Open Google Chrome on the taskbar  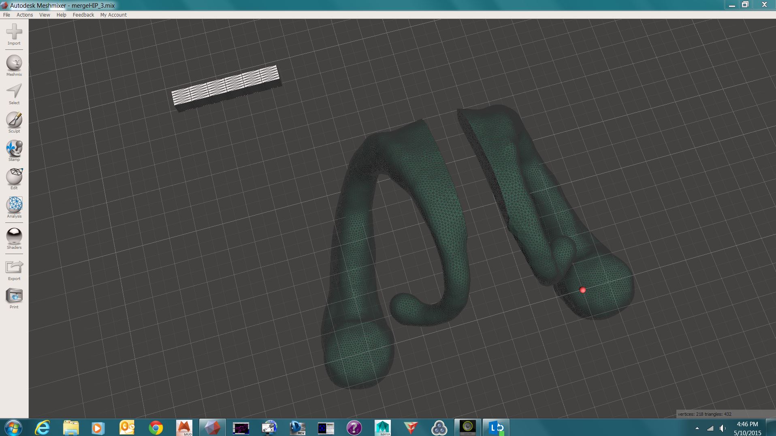click(x=156, y=427)
